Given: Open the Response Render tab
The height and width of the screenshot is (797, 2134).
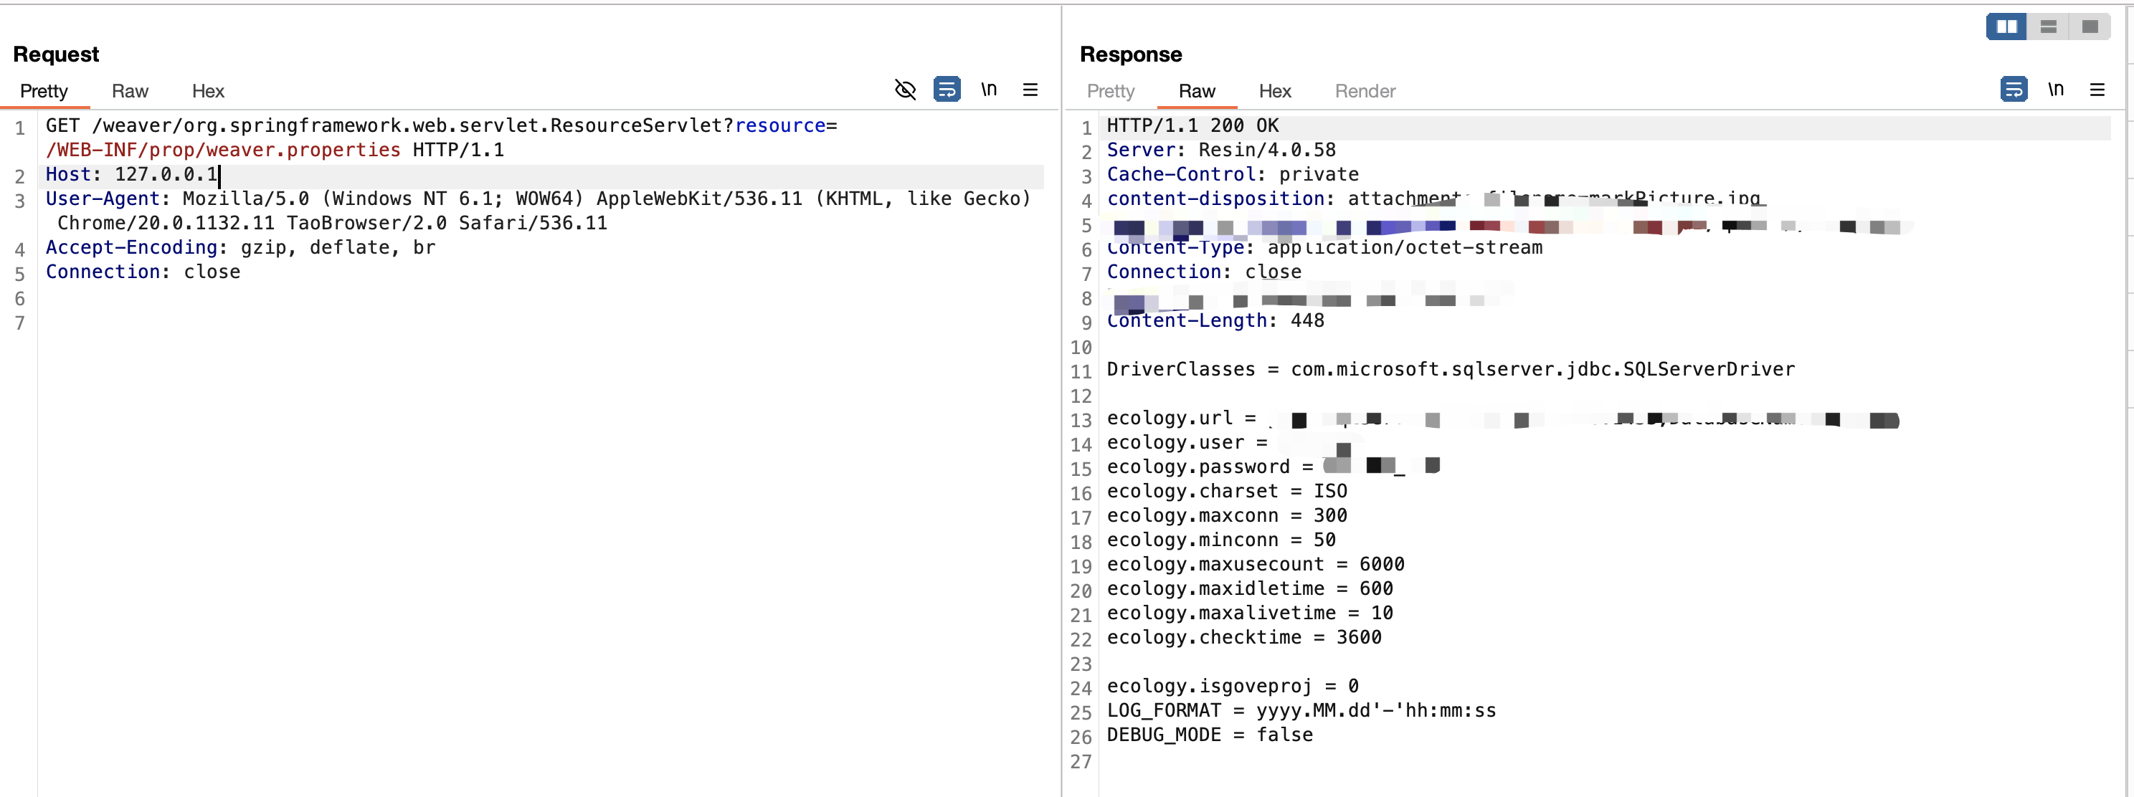Looking at the screenshot, I should [x=1365, y=91].
